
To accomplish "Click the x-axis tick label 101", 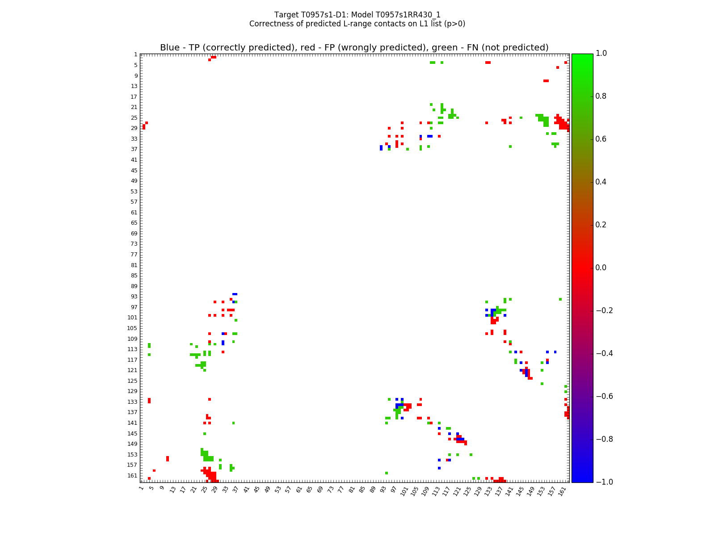I will 404,491.
